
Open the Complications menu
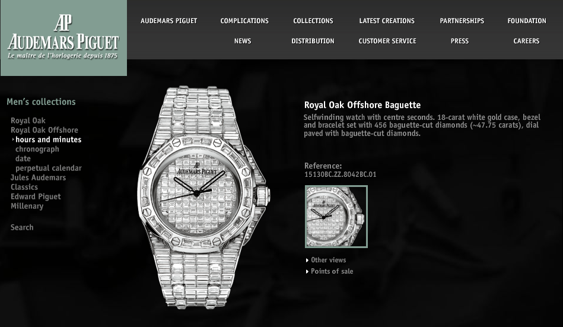244,21
